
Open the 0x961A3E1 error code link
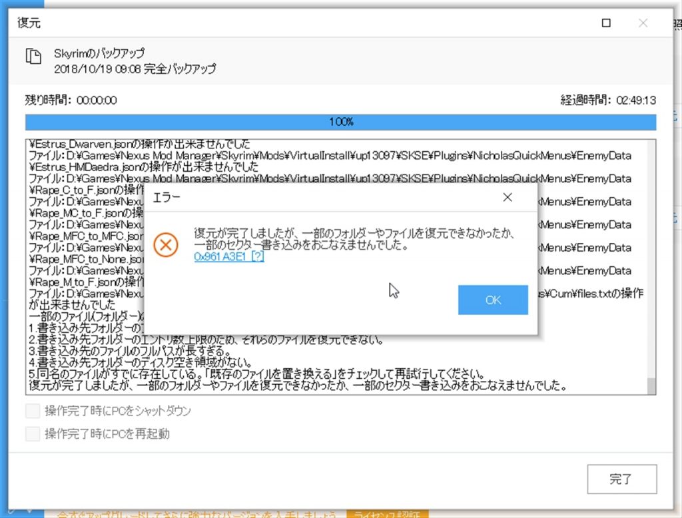[x=229, y=257]
